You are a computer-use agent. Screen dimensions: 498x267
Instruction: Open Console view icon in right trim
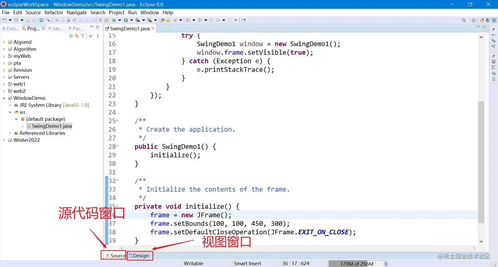point(493,62)
